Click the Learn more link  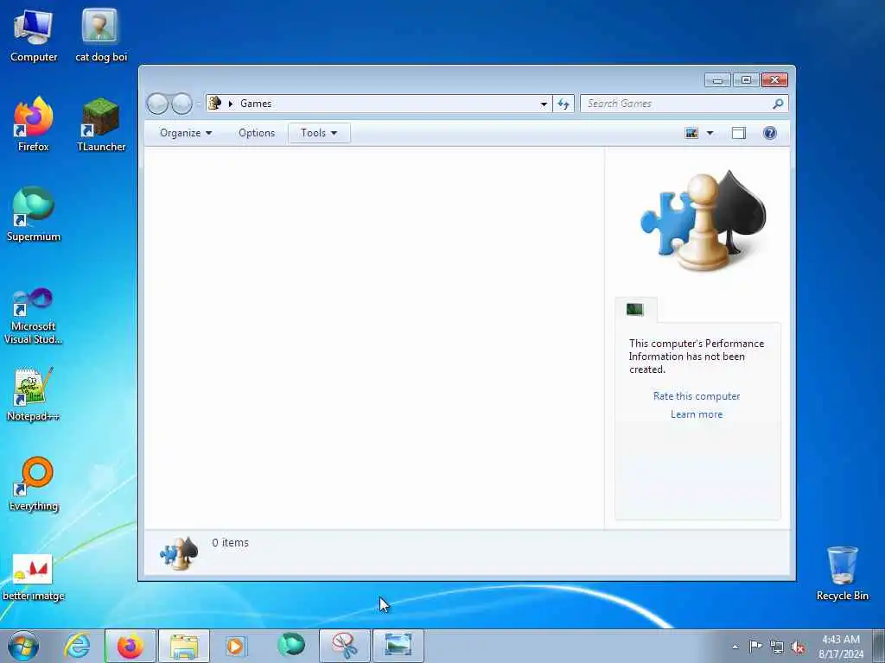[697, 414]
